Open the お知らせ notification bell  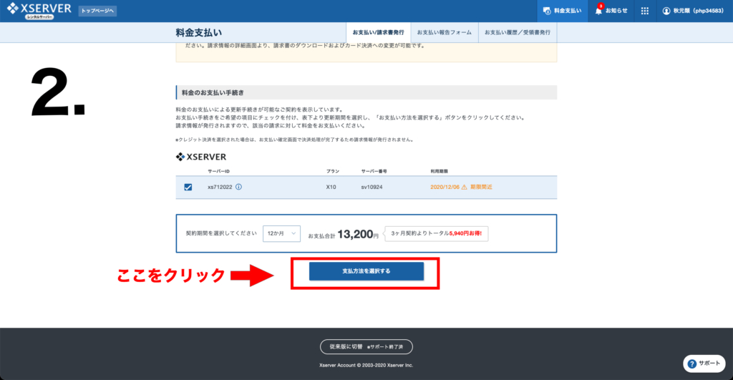click(x=611, y=11)
